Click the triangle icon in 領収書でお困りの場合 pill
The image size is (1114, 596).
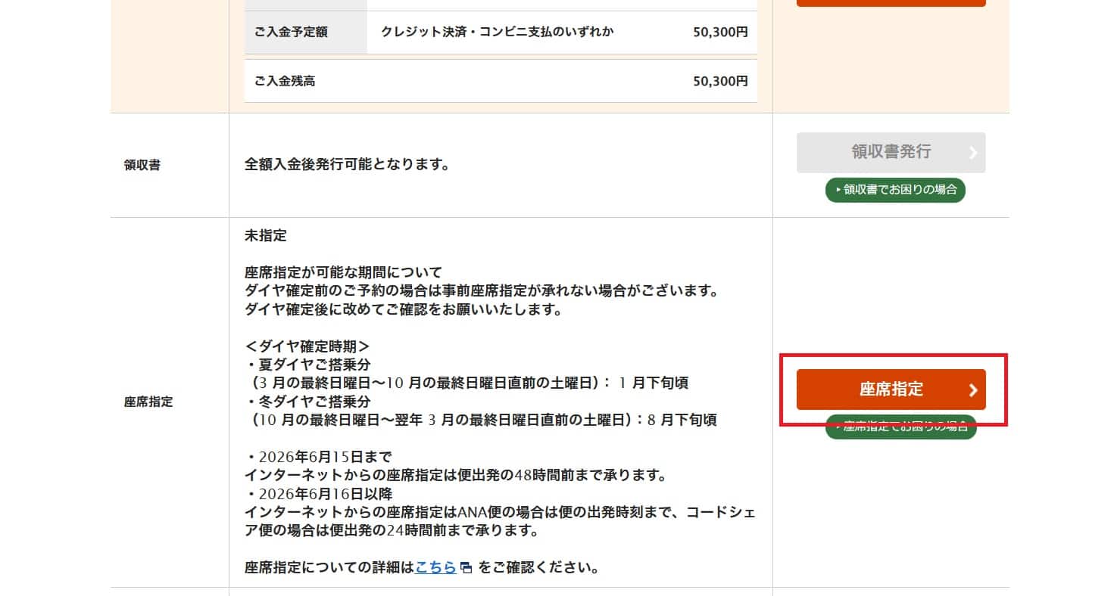click(x=838, y=190)
